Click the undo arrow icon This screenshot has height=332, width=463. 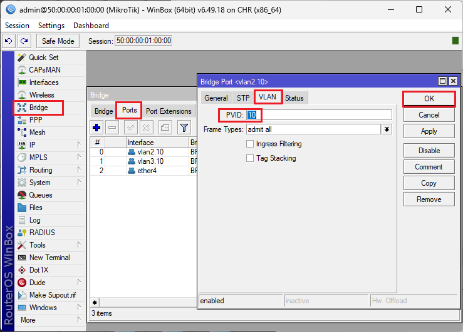9,41
